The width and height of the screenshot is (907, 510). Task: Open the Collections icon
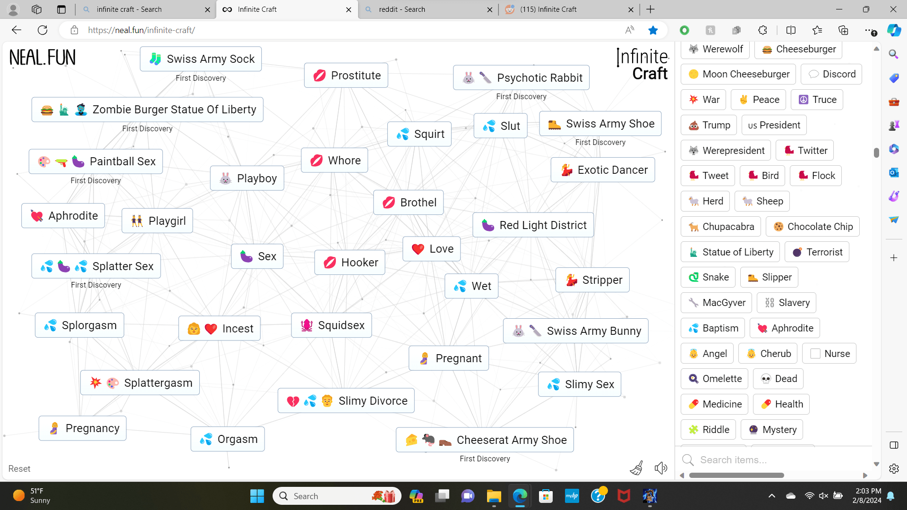[x=843, y=30]
